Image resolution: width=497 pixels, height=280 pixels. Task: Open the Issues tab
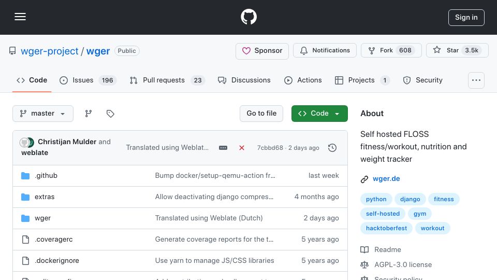88,80
